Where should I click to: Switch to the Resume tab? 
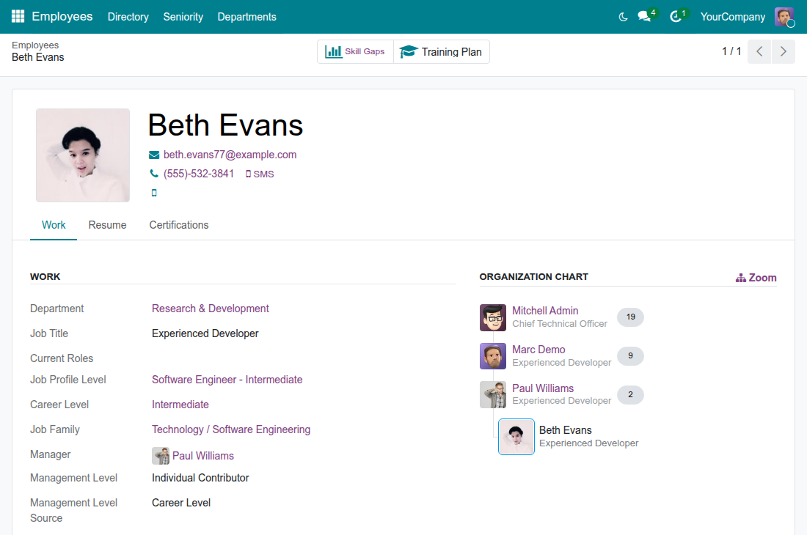tap(108, 225)
